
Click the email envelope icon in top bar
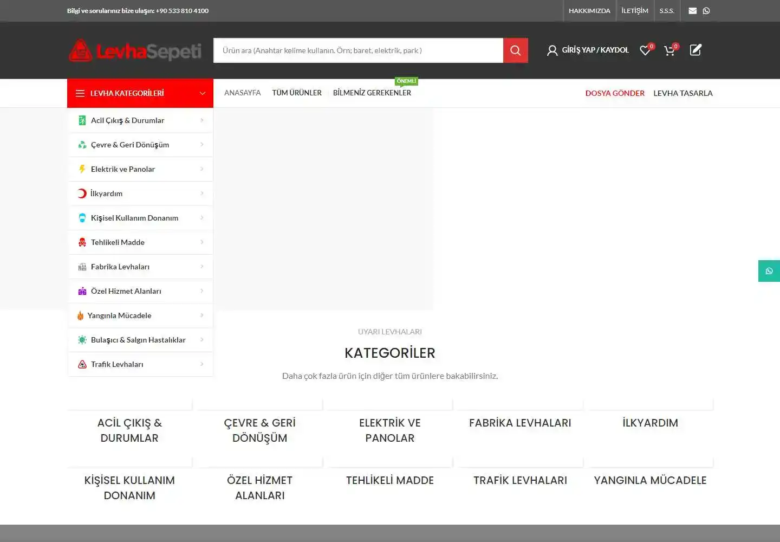click(692, 11)
